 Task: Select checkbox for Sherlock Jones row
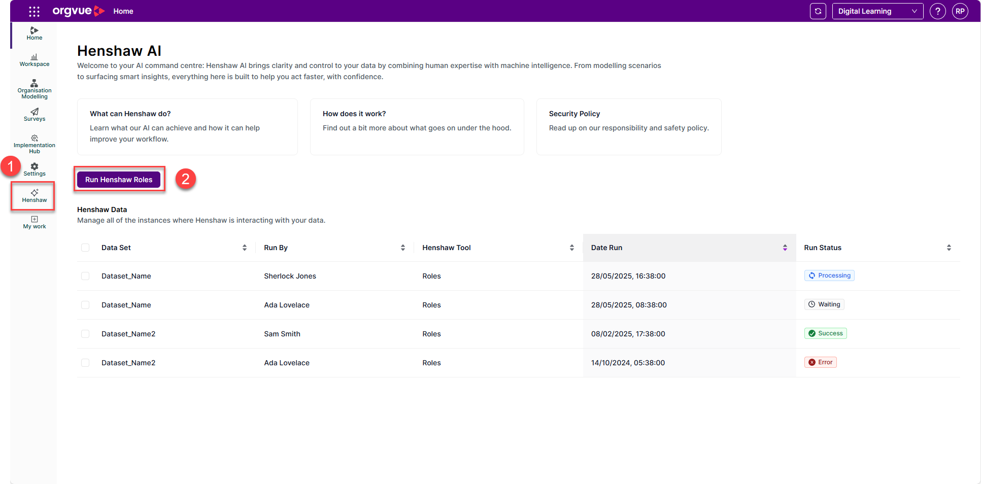pyautogui.click(x=85, y=276)
